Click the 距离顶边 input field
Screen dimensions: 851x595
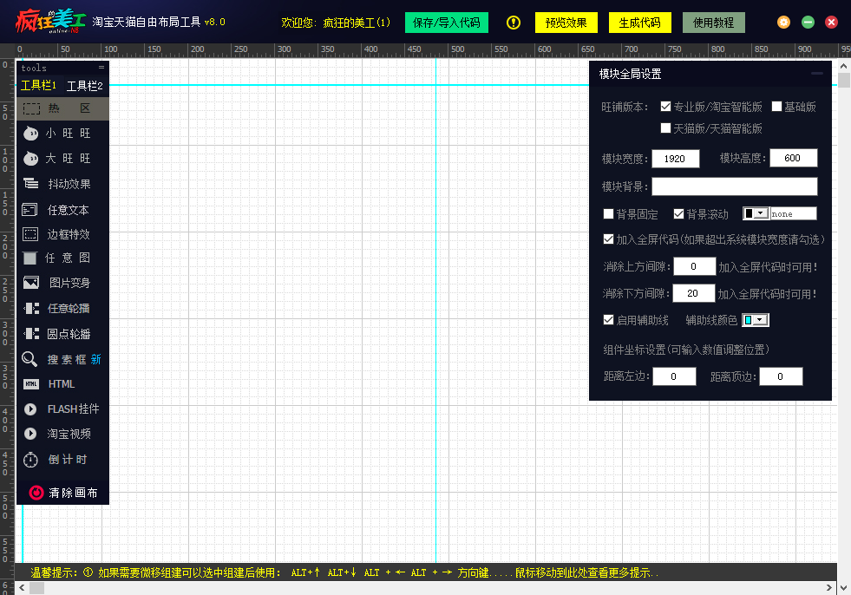pyautogui.click(x=781, y=376)
